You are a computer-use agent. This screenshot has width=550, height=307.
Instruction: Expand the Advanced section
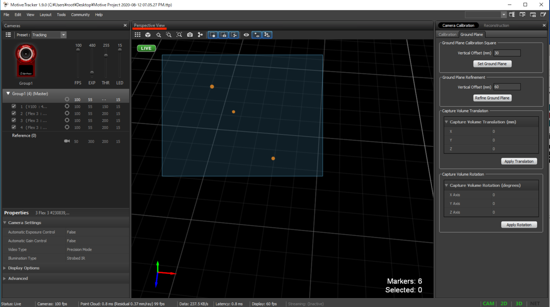5,279
